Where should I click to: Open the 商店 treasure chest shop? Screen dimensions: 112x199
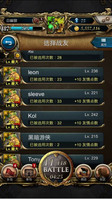(84, 173)
